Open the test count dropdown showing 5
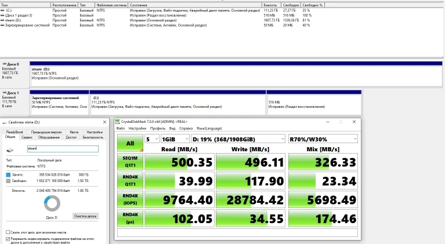Image resolution: width=445 pixels, height=244 pixels. pos(151,139)
